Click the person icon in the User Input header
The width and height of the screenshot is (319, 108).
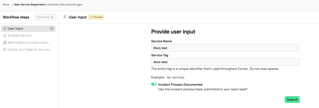click(65, 17)
